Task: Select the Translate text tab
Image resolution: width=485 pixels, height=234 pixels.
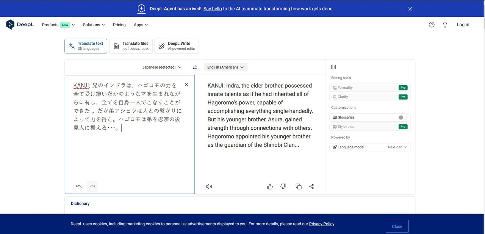Action: (x=86, y=46)
